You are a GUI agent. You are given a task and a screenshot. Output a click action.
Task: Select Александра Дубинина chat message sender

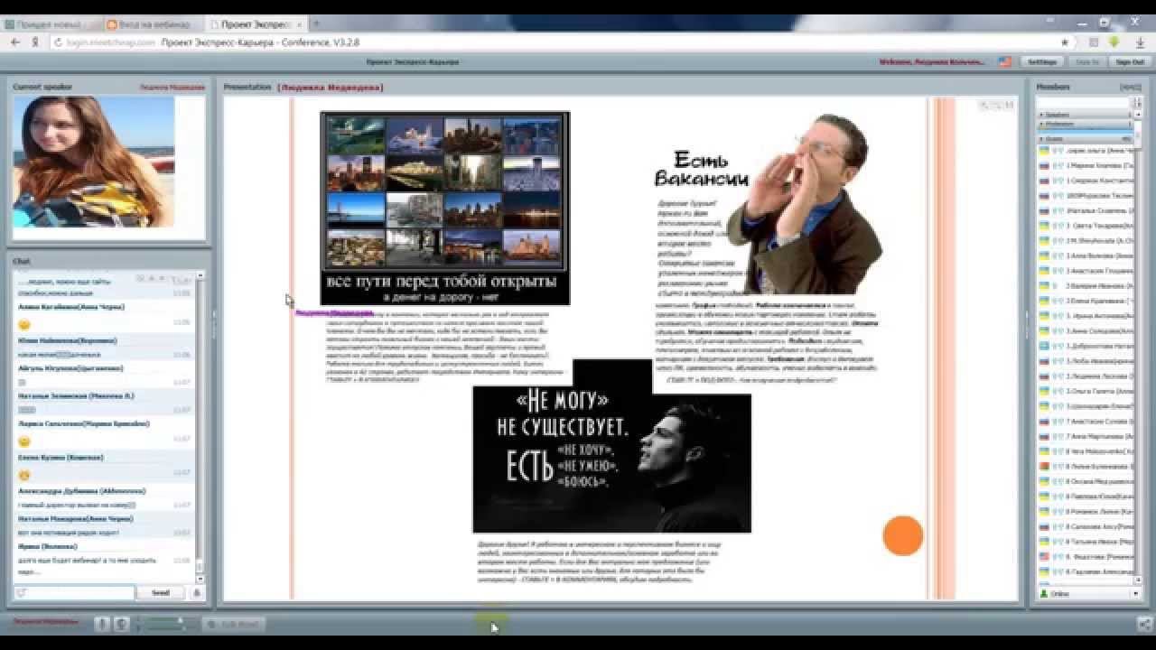point(82,490)
